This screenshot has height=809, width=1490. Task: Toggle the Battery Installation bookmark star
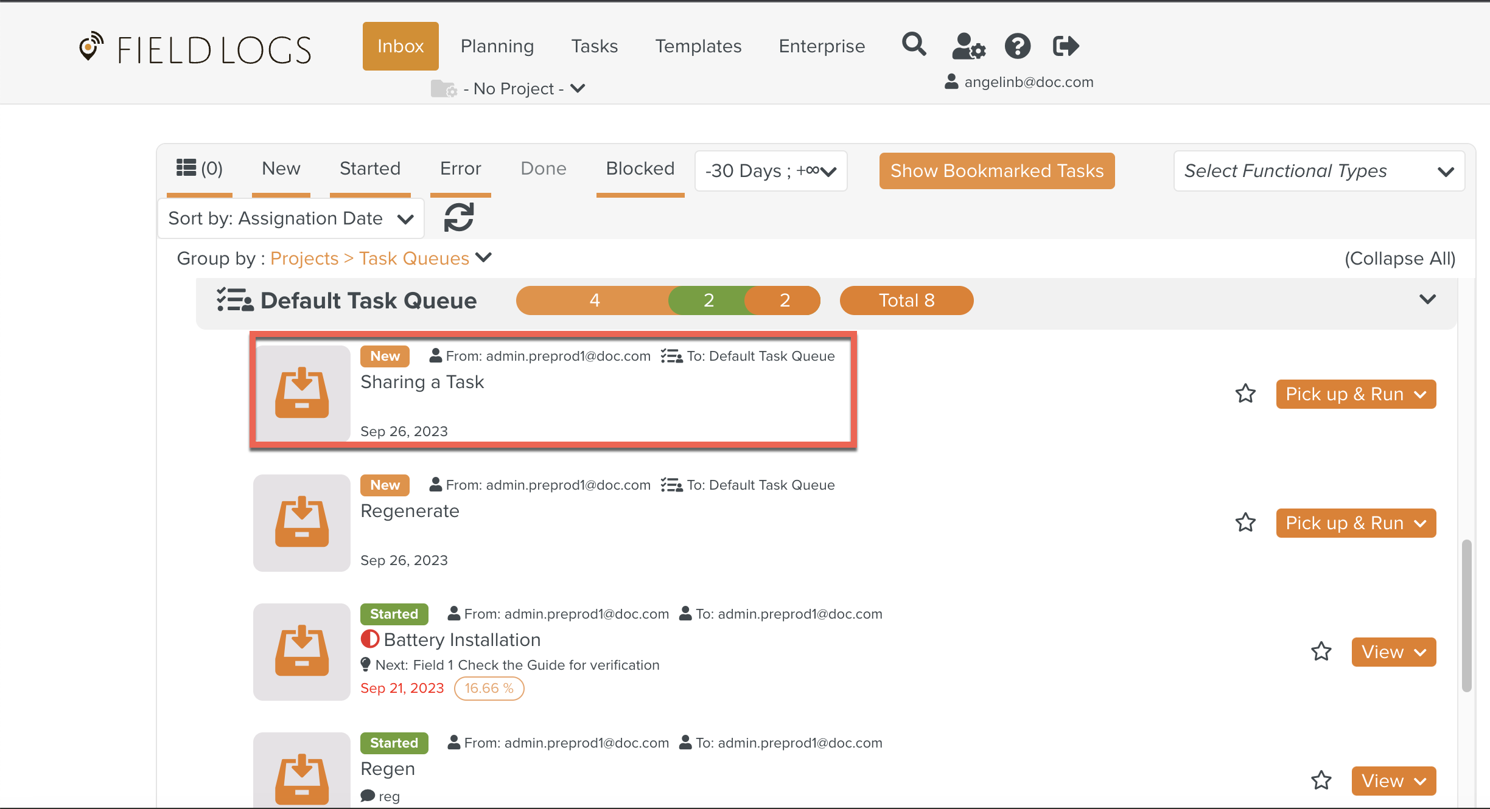coord(1321,652)
